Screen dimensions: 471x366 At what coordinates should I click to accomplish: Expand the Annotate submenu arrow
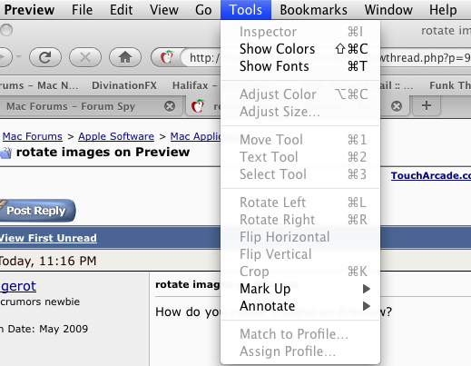(367, 306)
